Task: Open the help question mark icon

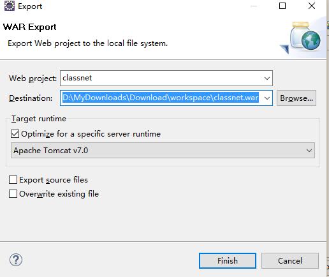Action: [16, 260]
